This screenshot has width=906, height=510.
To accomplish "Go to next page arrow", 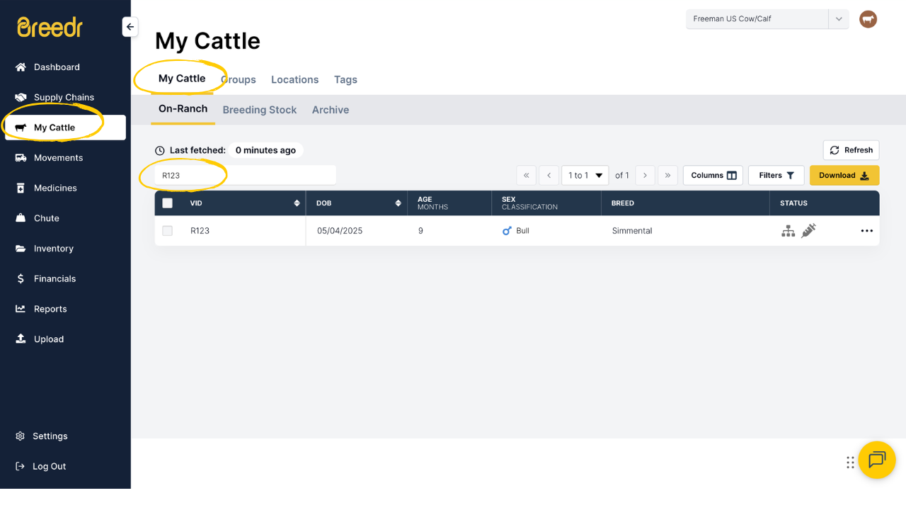I will point(645,175).
